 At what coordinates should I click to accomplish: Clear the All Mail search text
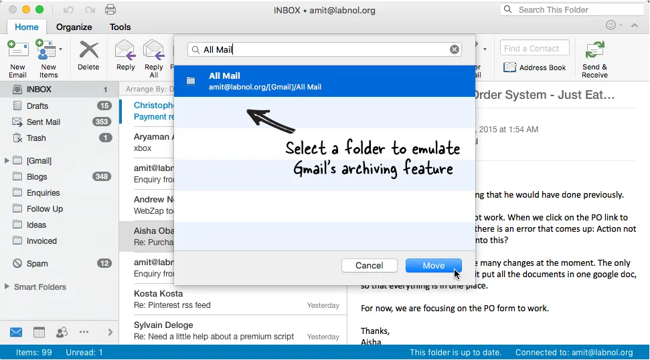[x=455, y=49]
